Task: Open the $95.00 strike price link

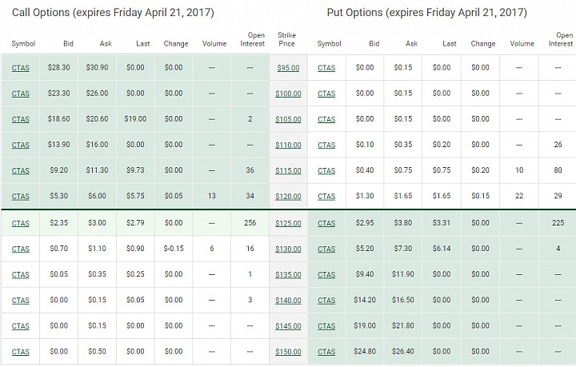Action: pyautogui.click(x=288, y=68)
